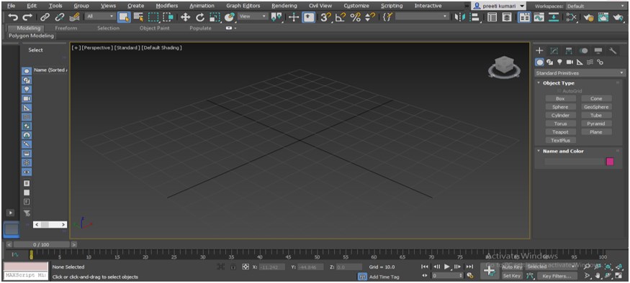Click the Use Pivot Point Center icon
The height and width of the screenshot is (283, 630).
tap(276, 17)
